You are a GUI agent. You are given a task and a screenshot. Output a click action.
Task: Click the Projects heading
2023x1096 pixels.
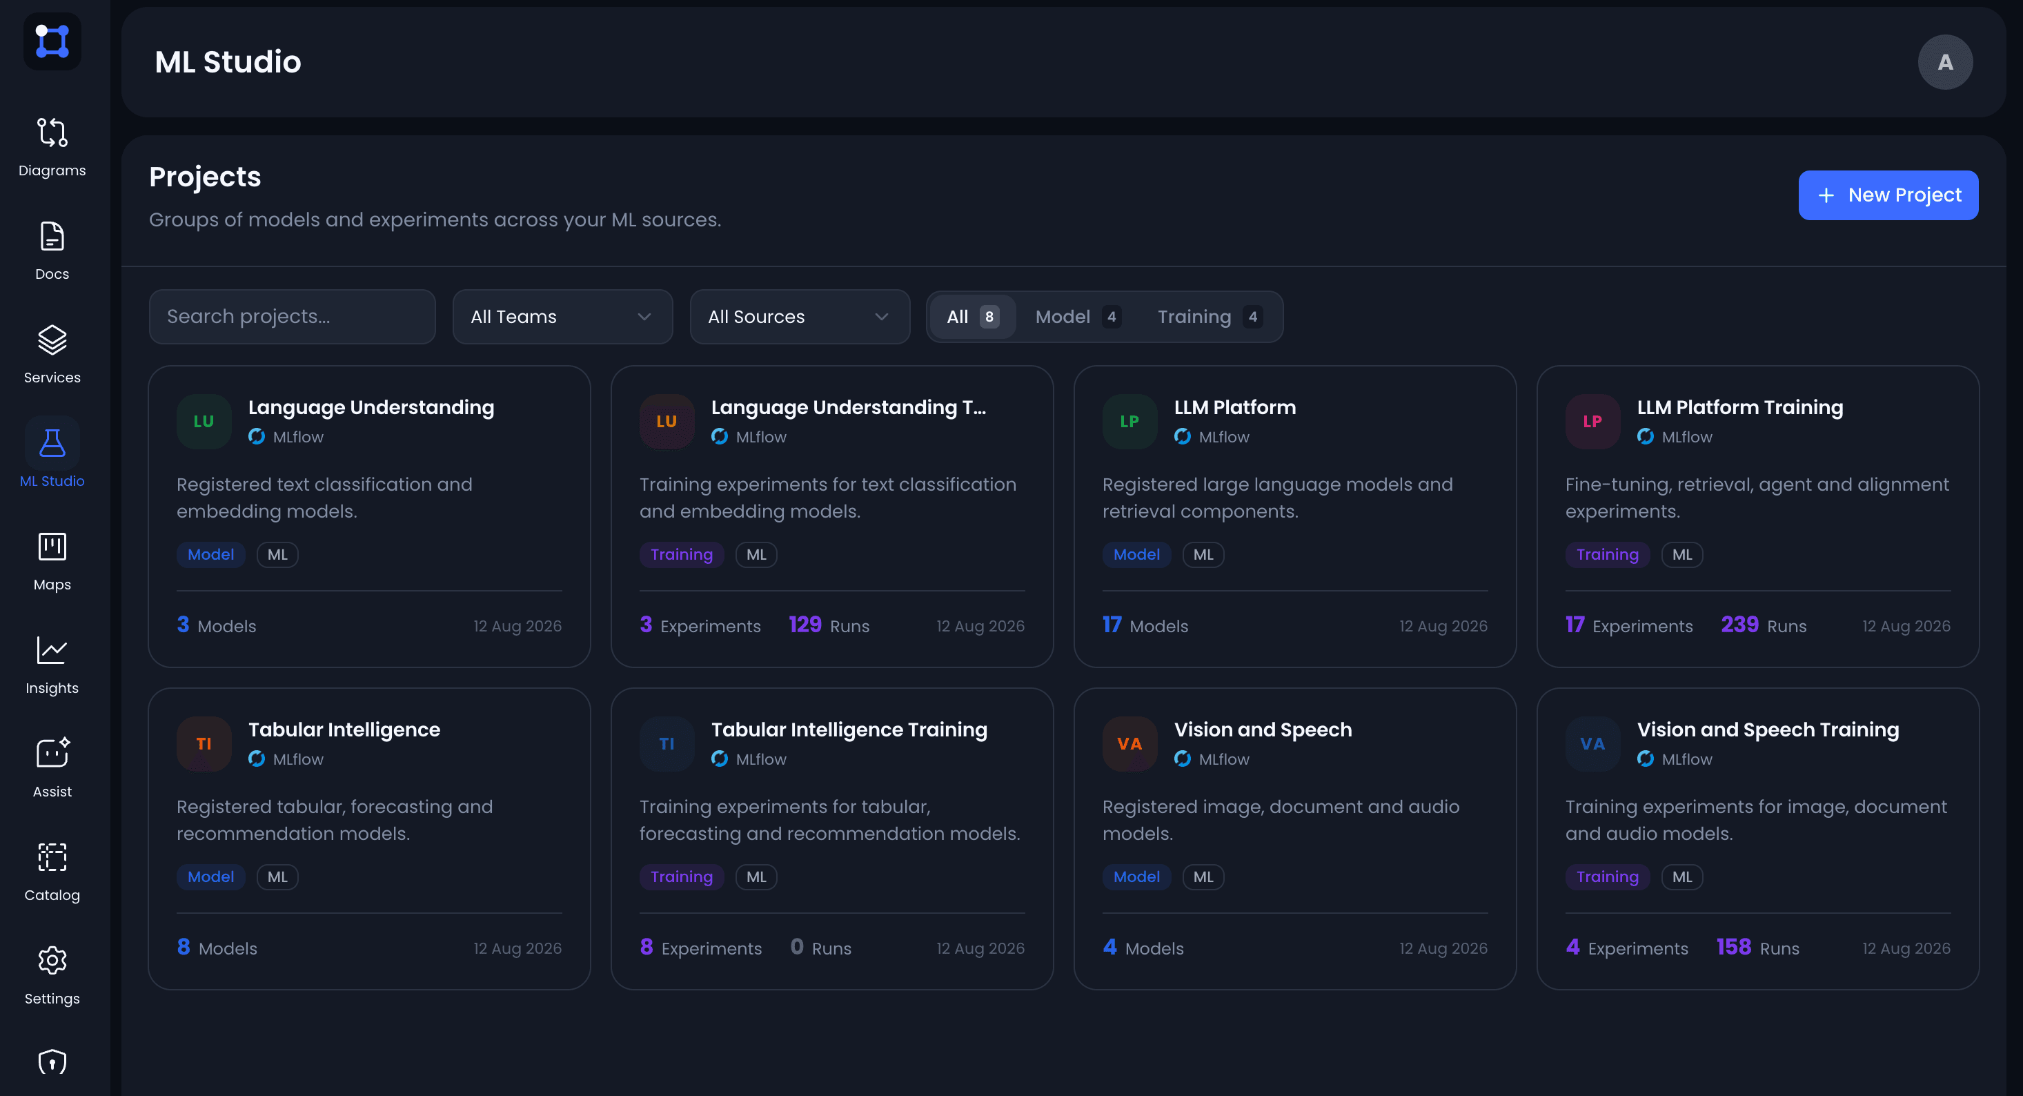coord(205,177)
